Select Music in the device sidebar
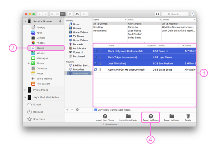Screen dimensions: 219x146 (46, 48)
